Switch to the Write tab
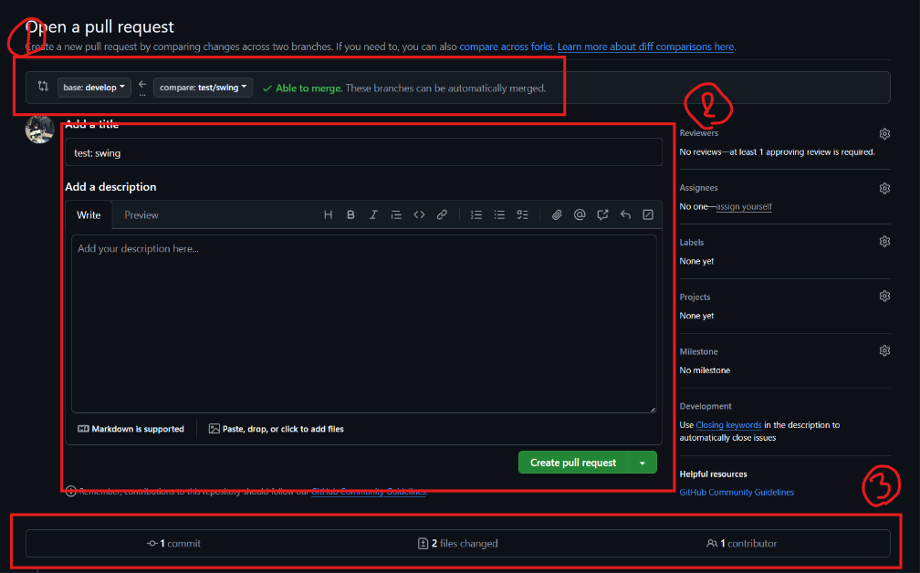 89,215
